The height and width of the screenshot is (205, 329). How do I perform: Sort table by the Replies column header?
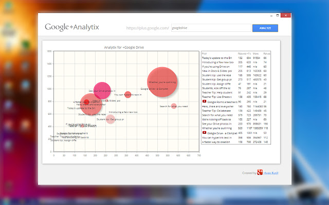pos(267,53)
